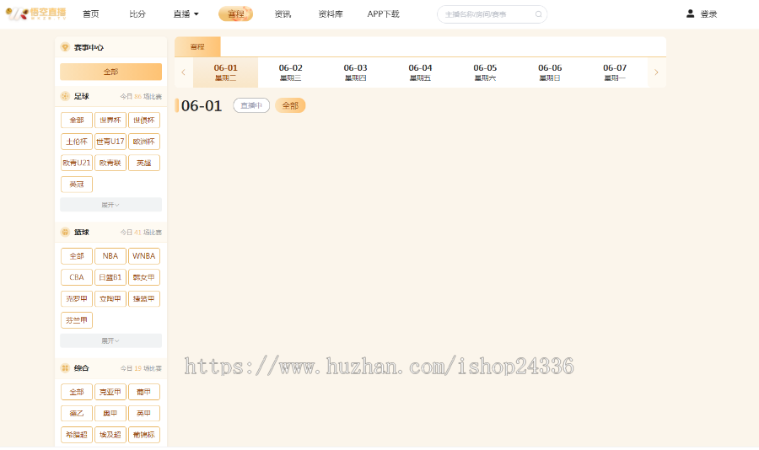The width and height of the screenshot is (759, 450).
Task: Open 首页 in the top navigation
Action: 90,14
